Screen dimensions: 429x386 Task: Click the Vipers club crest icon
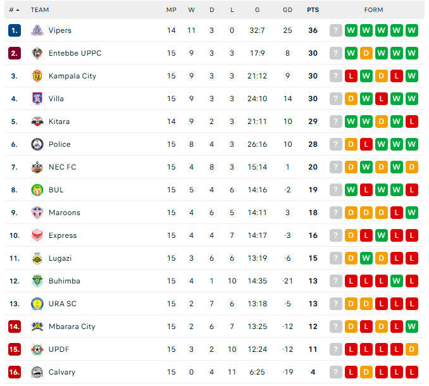[37, 30]
